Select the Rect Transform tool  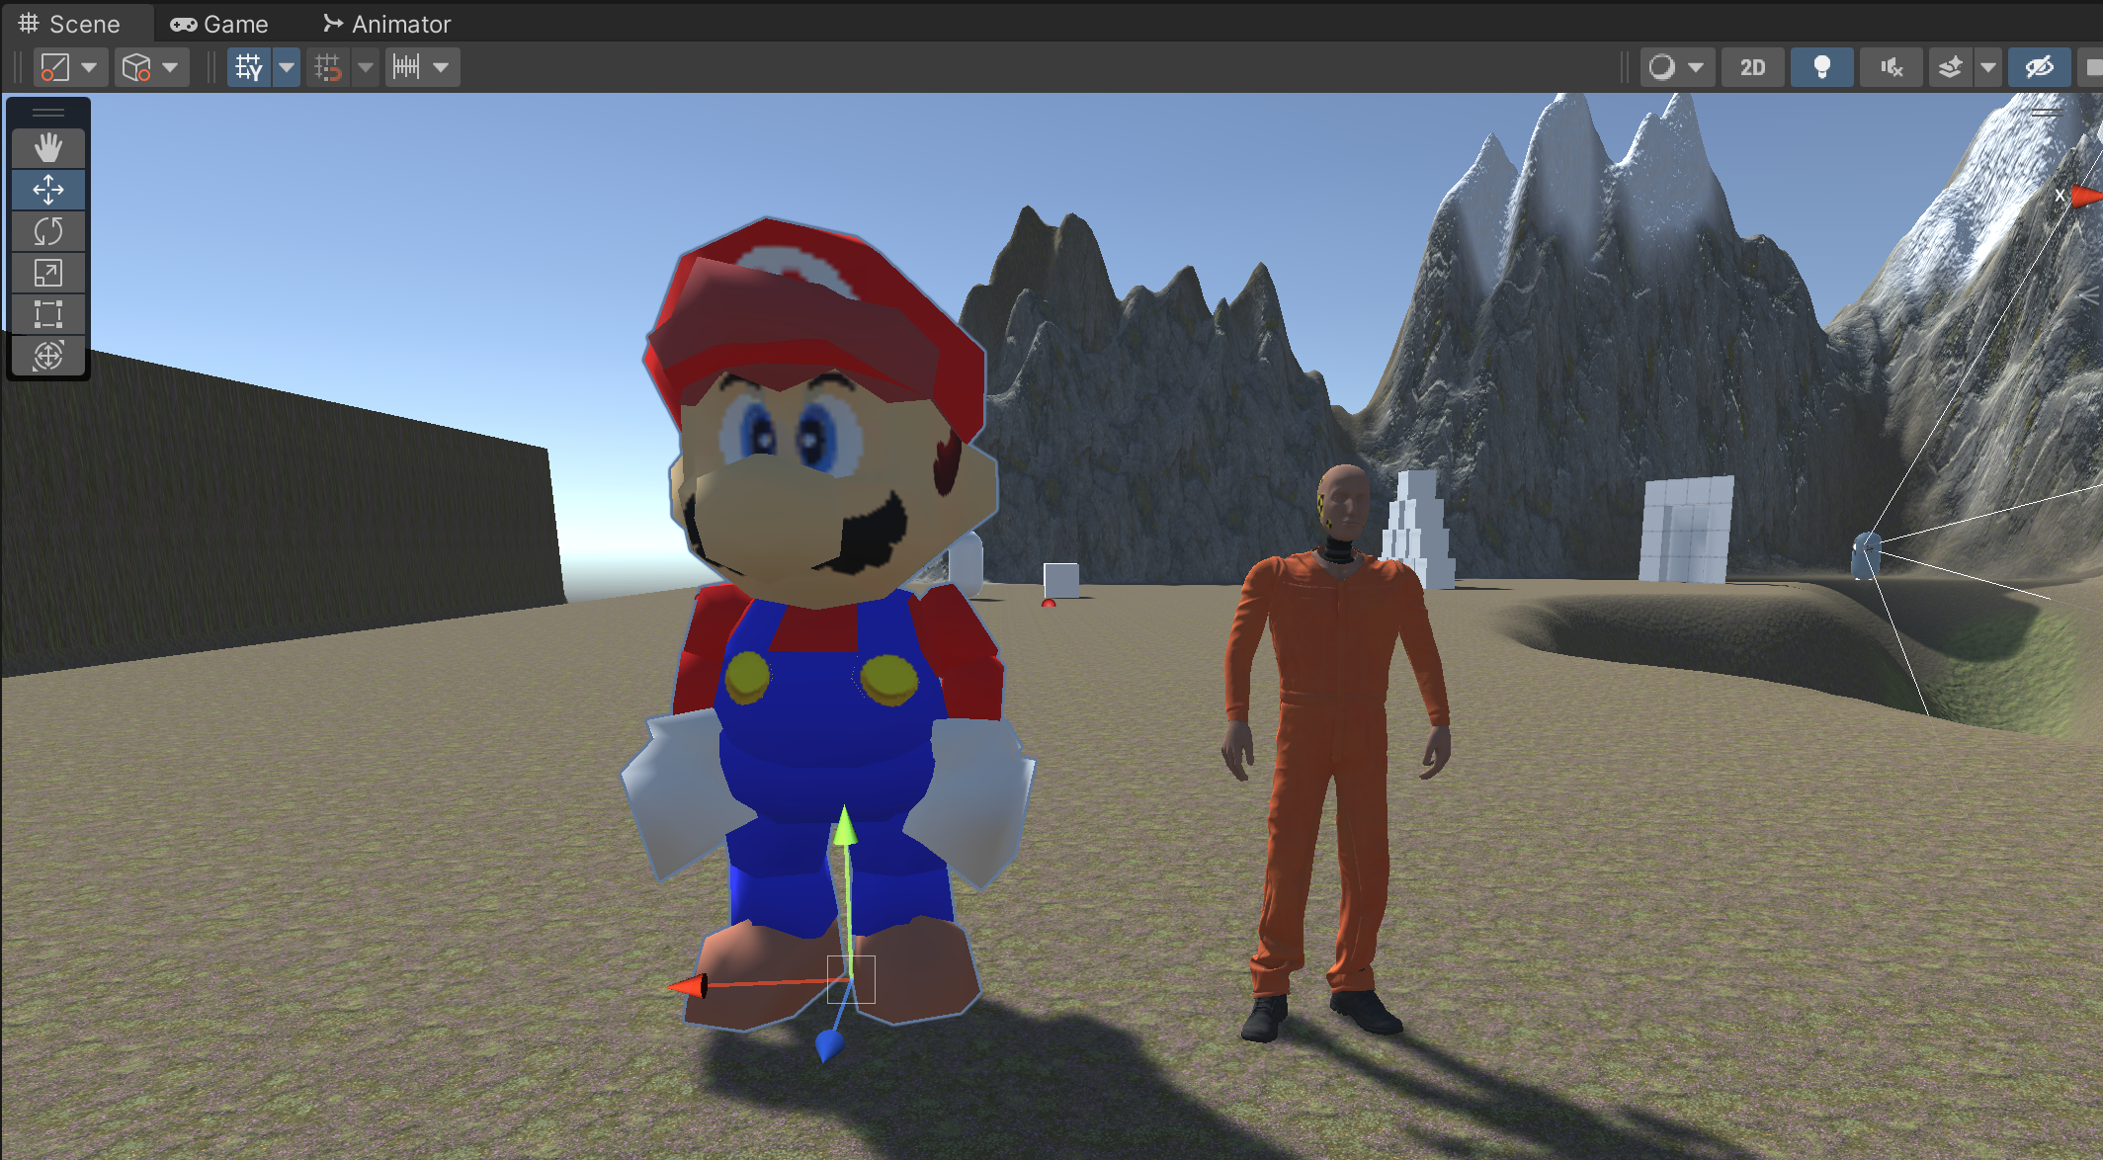pyautogui.click(x=47, y=314)
